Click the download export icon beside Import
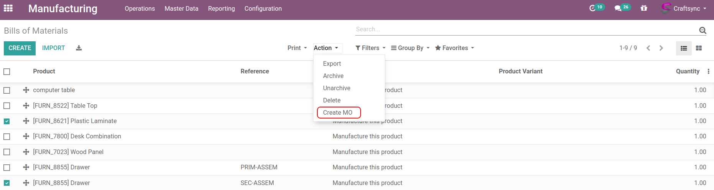This screenshot has height=190, width=714. (79, 48)
